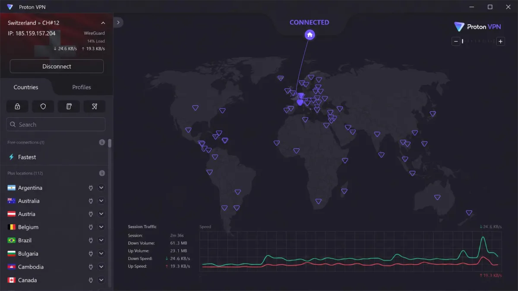
Task: Click the Secure Core lock icon
Action: (x=17, y=106)
